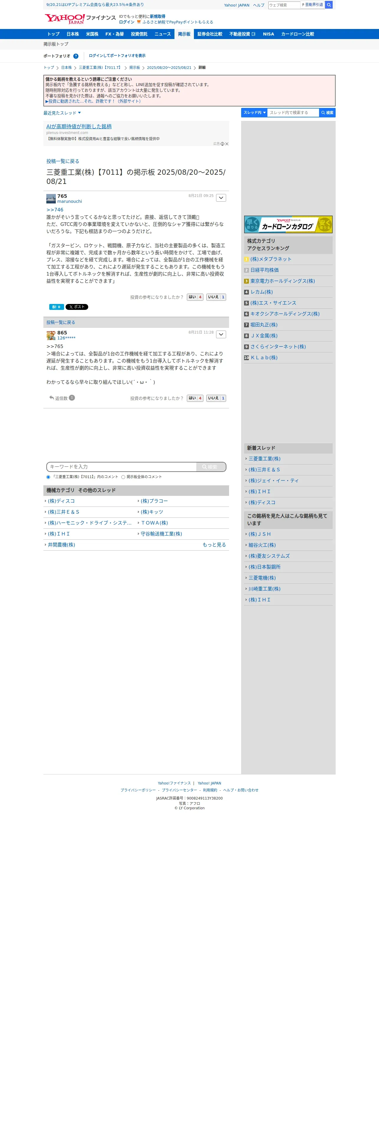Click ログインしてポートフォリオを表示 link
The height and width of the screenshot is (1139, 379).
pyautogui.click(x=117, y=56)
